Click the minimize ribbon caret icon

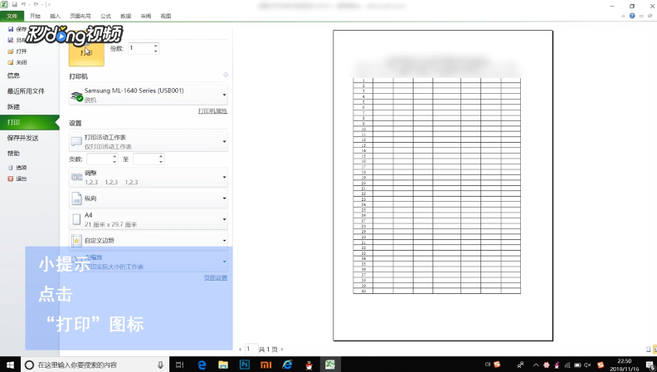(x=624, y=16)
